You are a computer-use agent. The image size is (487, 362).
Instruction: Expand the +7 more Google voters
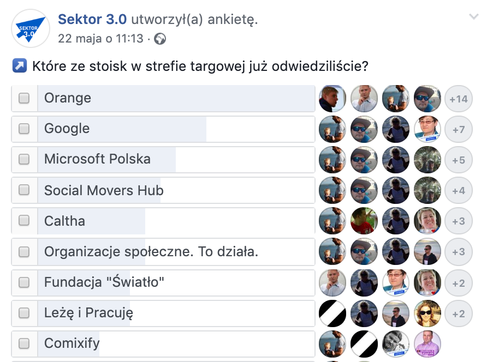pos(459,129)
